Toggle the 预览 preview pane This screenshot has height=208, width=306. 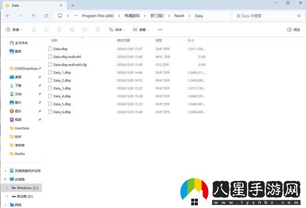point(293,30)
